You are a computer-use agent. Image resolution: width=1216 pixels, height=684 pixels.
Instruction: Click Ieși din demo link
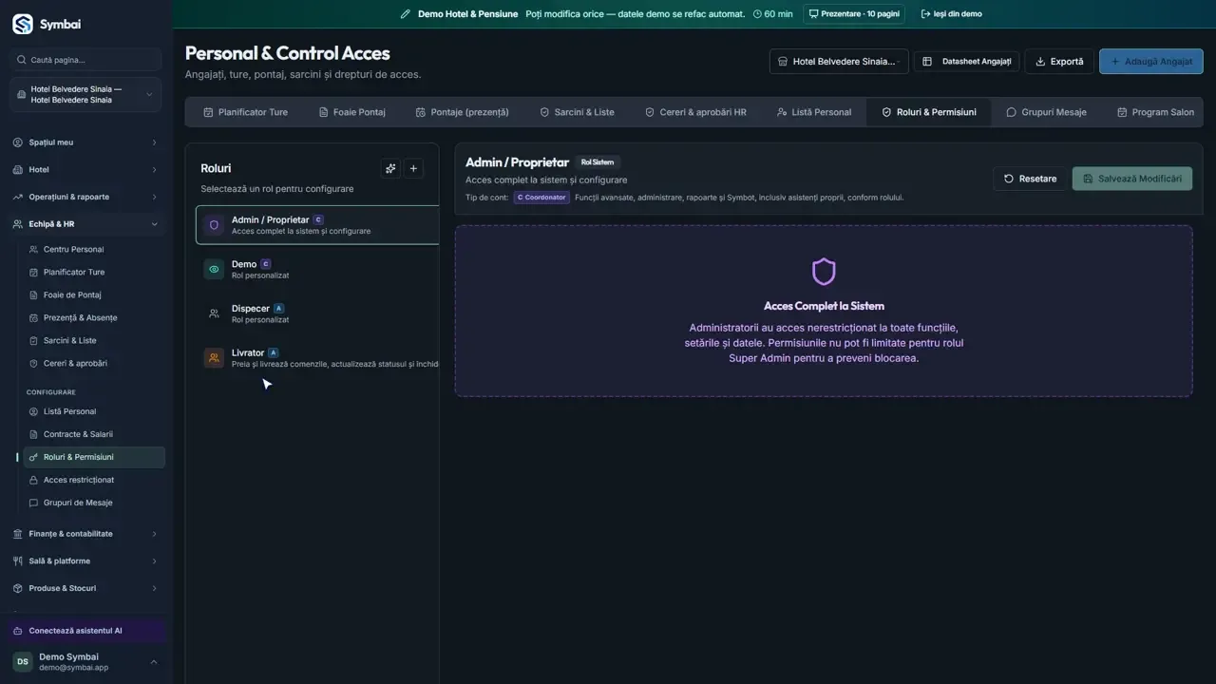952,14
